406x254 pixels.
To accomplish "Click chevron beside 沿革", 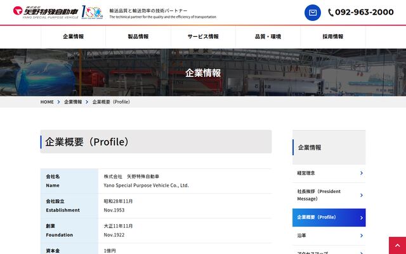I will tap(362, 236).
